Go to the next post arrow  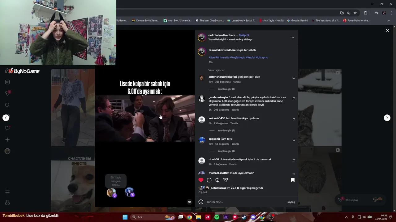click(x=387, y=118)
